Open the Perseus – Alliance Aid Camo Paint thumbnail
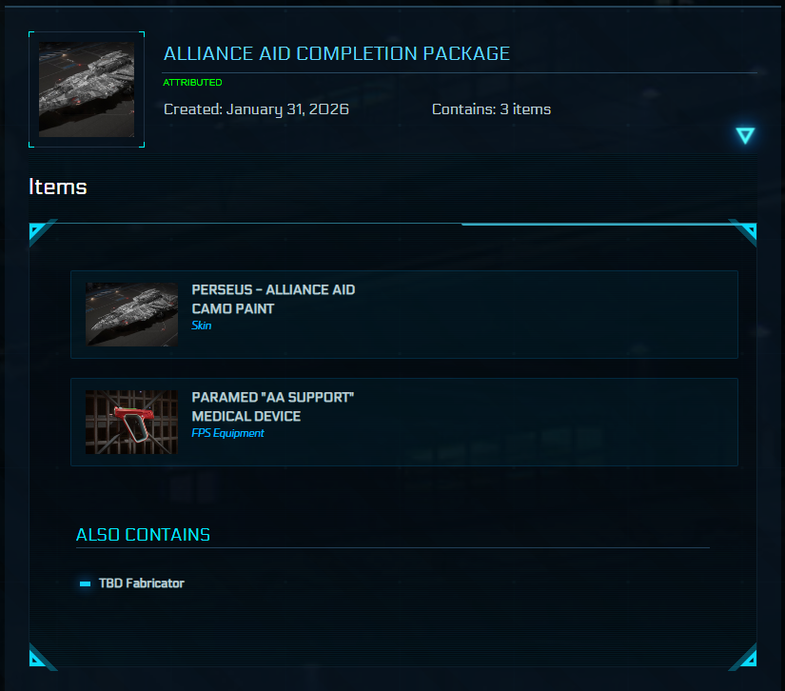 (131, 314)
